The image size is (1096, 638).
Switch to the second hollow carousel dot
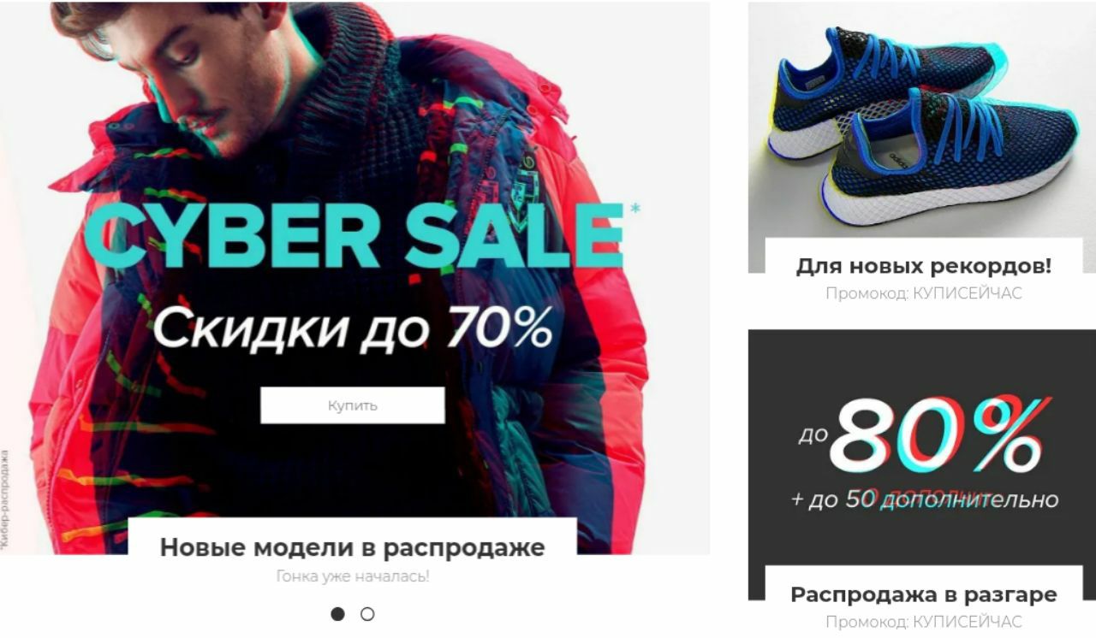click(x=367, y=614)
